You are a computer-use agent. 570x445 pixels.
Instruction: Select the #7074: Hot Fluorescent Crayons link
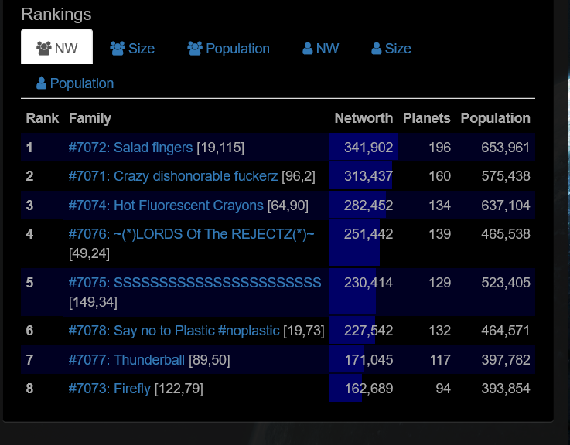[166, 206]
